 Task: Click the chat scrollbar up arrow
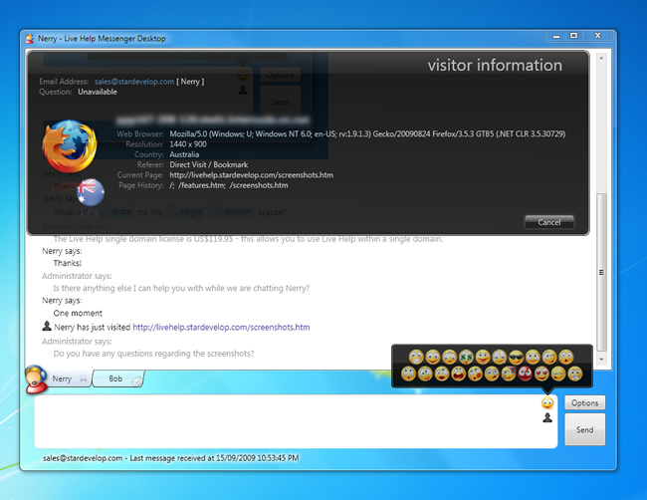coord(601,58)
